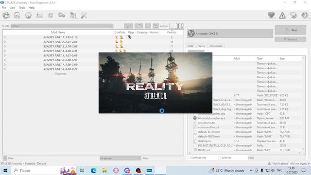Viewport: 311px width, 175px height.
Task: Click the Update globe icon
Action: pos(294,15)
